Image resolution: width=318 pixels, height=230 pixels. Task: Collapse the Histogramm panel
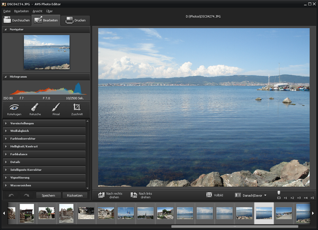click(x=6, y=77)
